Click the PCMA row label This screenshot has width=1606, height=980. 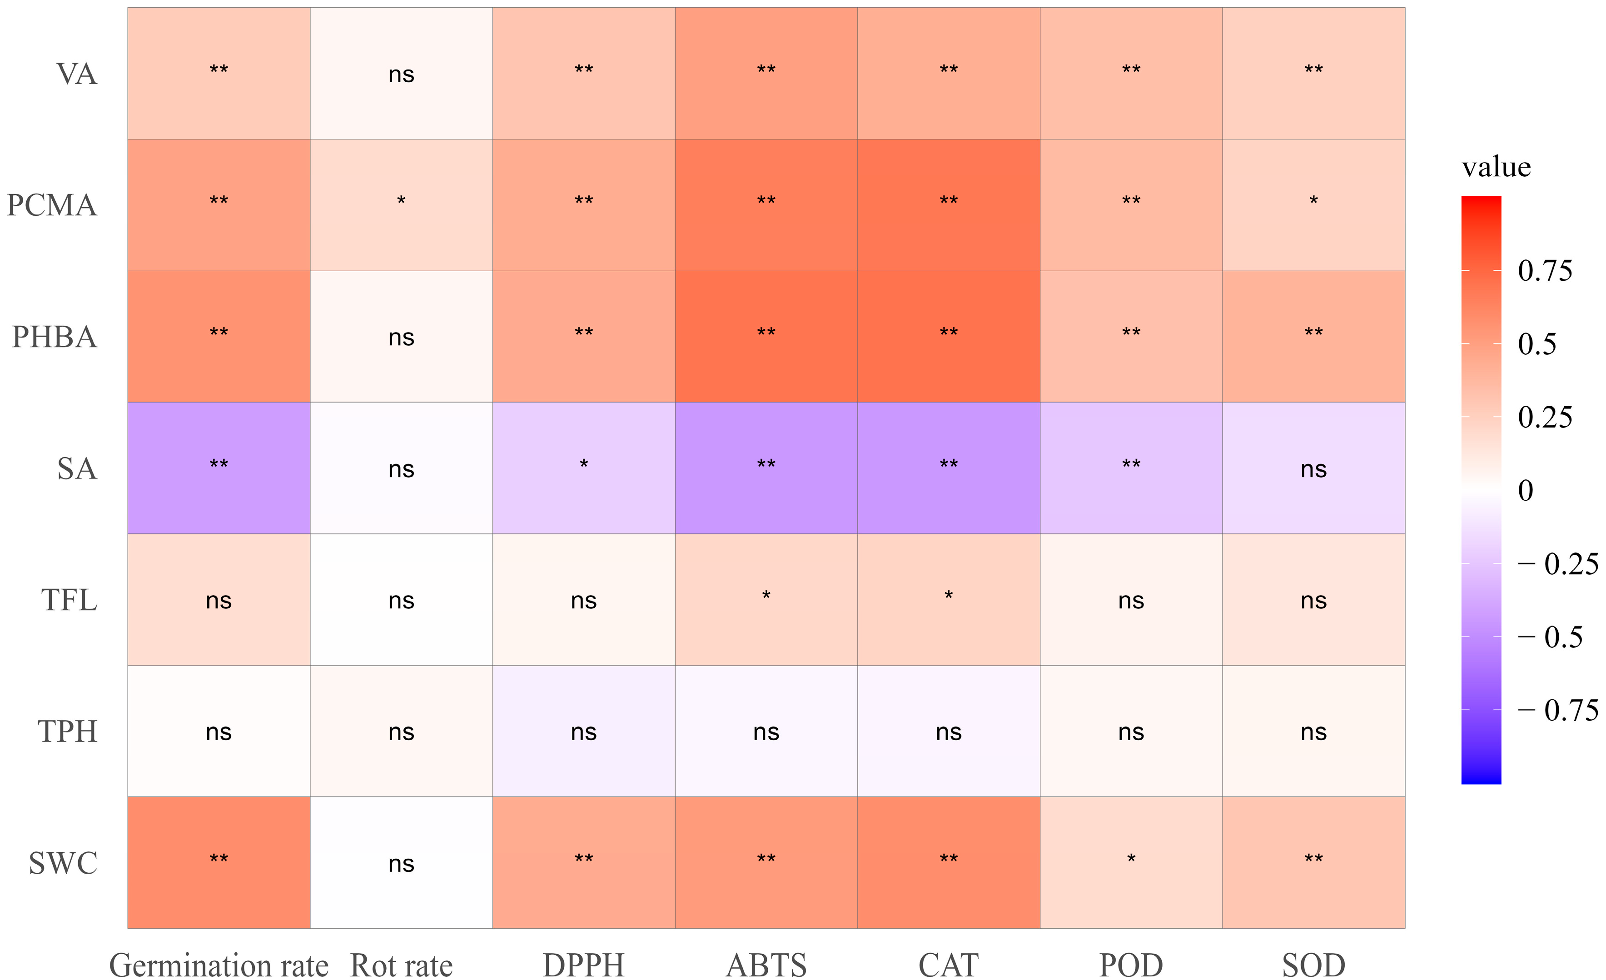[52, 205]
